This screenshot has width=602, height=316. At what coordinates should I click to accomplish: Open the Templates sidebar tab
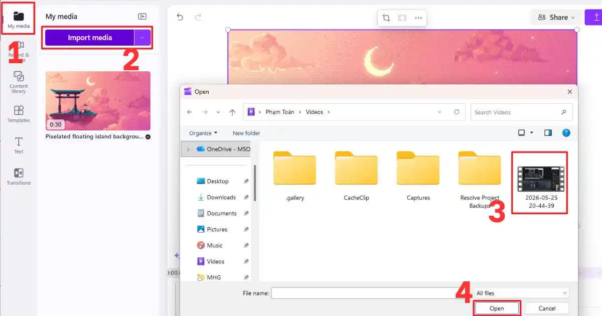19,113
